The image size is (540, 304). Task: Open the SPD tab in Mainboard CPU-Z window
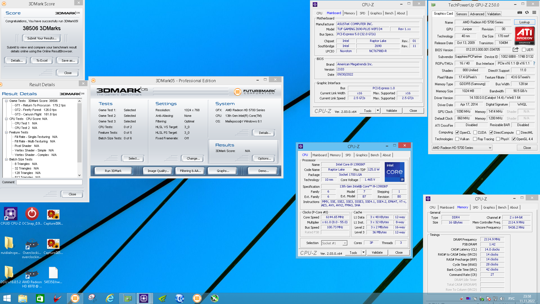[x=362, y=13]
